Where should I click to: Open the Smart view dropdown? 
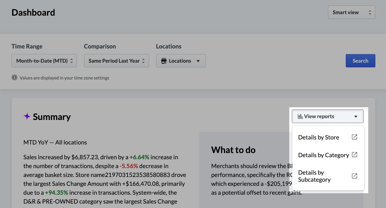(x=351, y=12)
